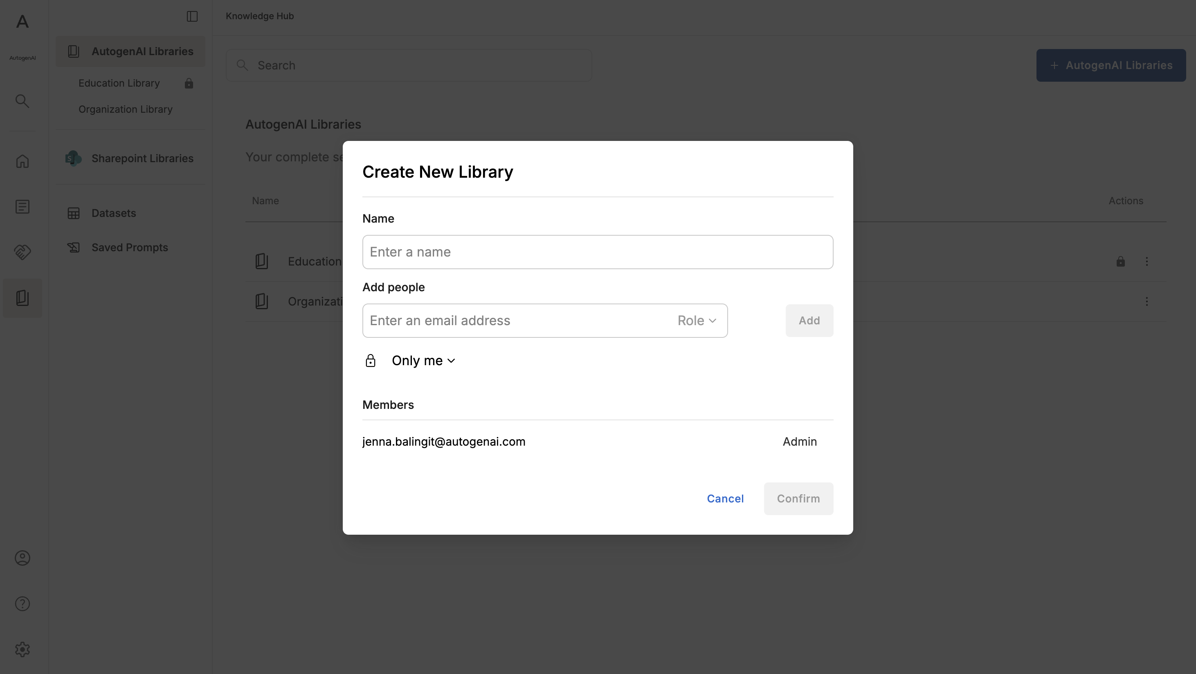Click the AutogenAI logo icon
The image size is (1196, 674).
(x=22, y=22)
